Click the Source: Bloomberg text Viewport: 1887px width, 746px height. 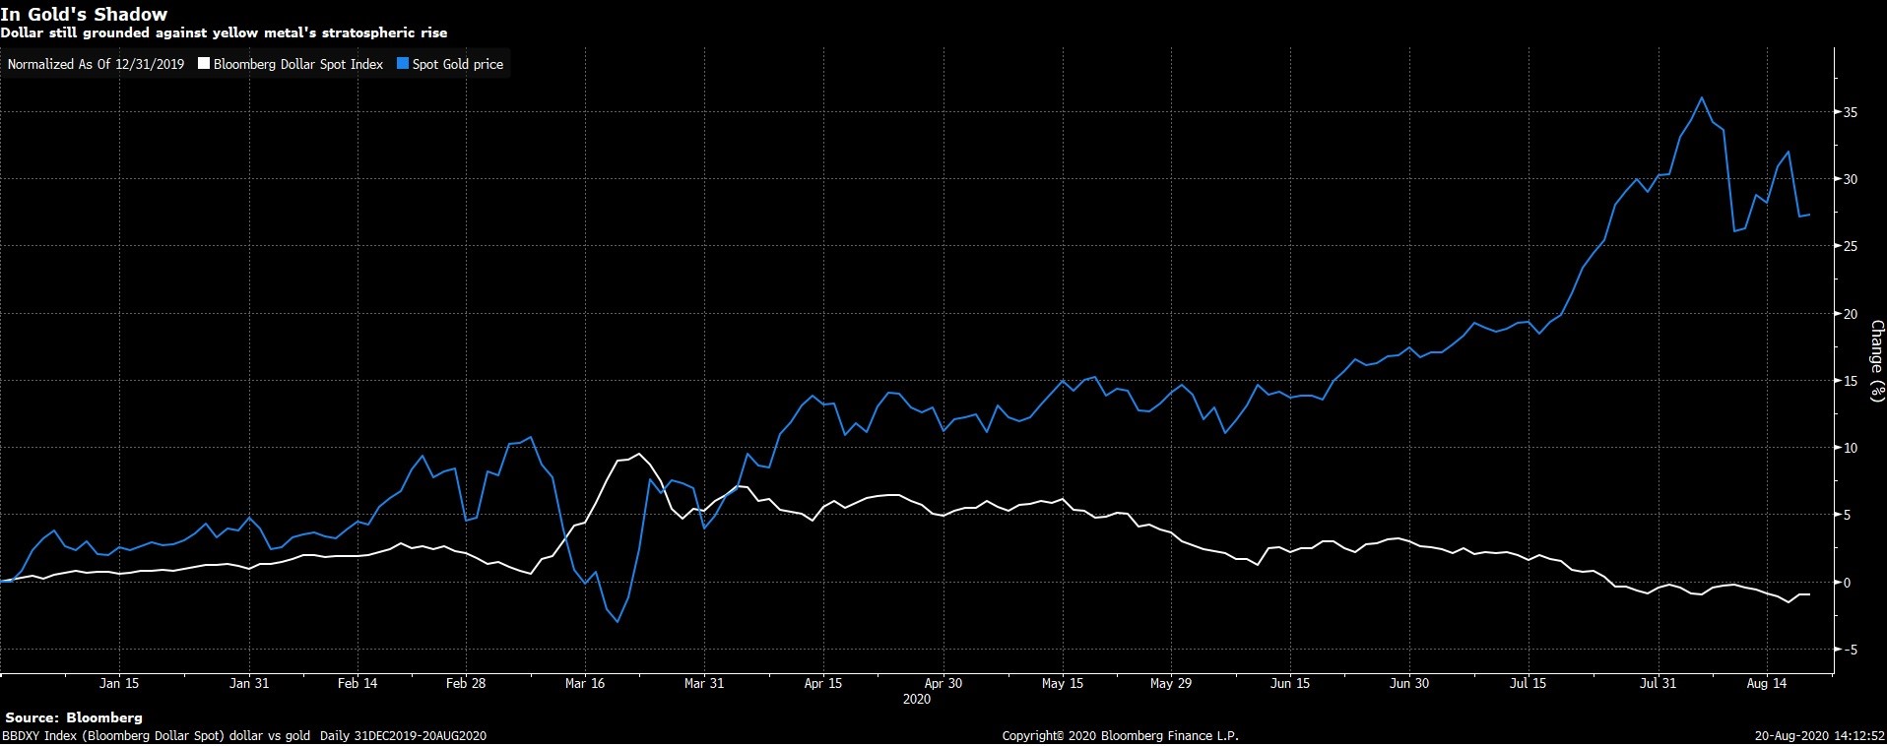(74, 717)
